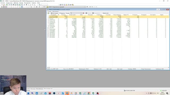170x95 pixels.
Task: Open Yandex browser from the taskbar
Action: 58,93
